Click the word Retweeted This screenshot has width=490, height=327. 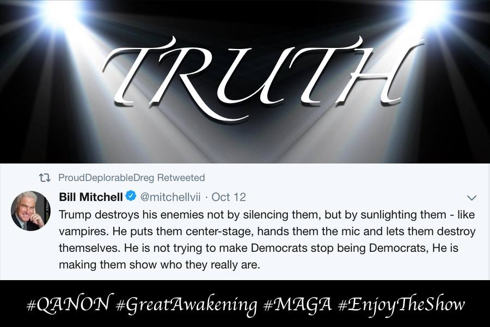(181, 178)
